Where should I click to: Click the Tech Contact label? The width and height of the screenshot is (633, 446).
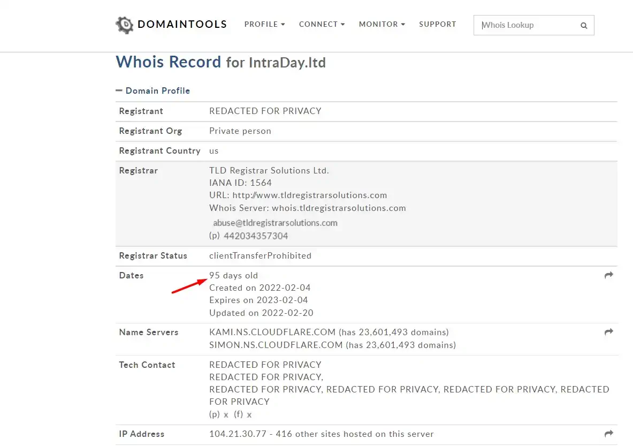click(x=147, y=365)
